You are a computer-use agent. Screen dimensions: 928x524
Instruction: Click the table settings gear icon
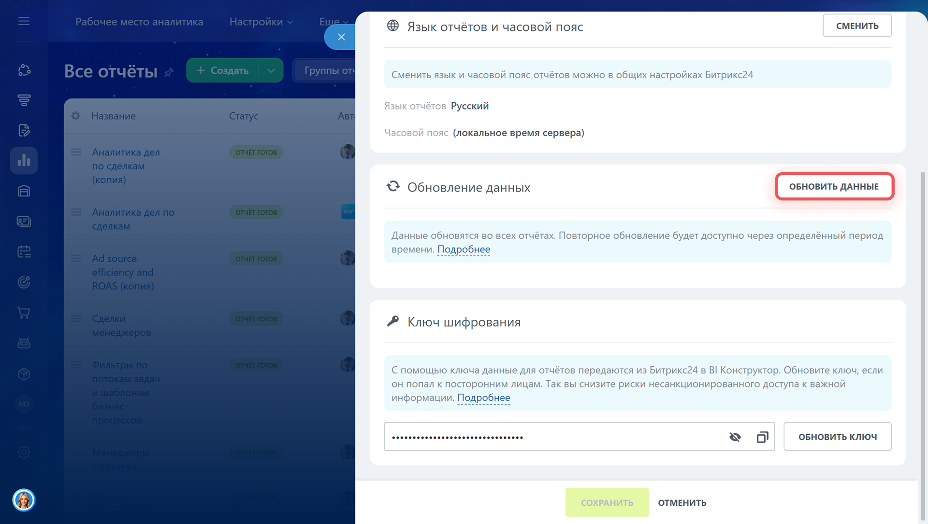click(x=76, y=116)
